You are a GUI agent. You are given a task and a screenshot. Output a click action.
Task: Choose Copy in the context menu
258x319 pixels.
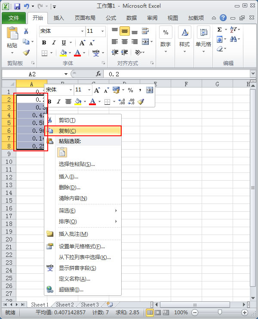point(83,131)
